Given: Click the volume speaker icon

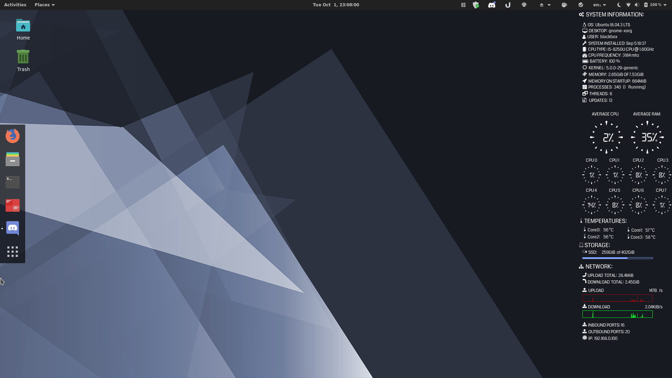Looking at the screenshot, I should tap(637, 5).
